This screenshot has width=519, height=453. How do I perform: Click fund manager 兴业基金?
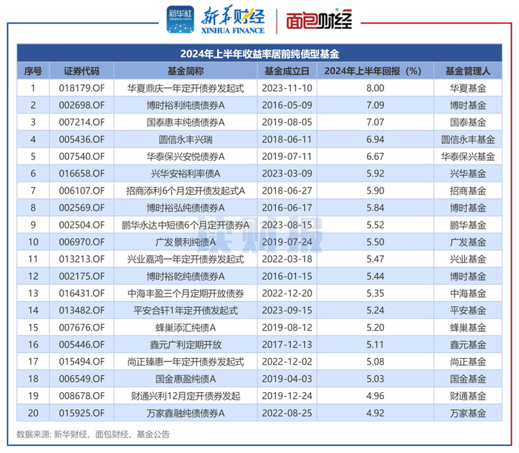pos(468,259)
